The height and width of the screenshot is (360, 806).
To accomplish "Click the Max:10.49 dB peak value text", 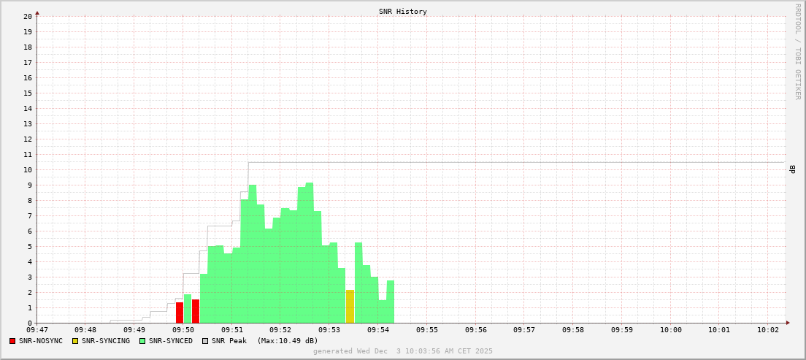I will (288, 341).
